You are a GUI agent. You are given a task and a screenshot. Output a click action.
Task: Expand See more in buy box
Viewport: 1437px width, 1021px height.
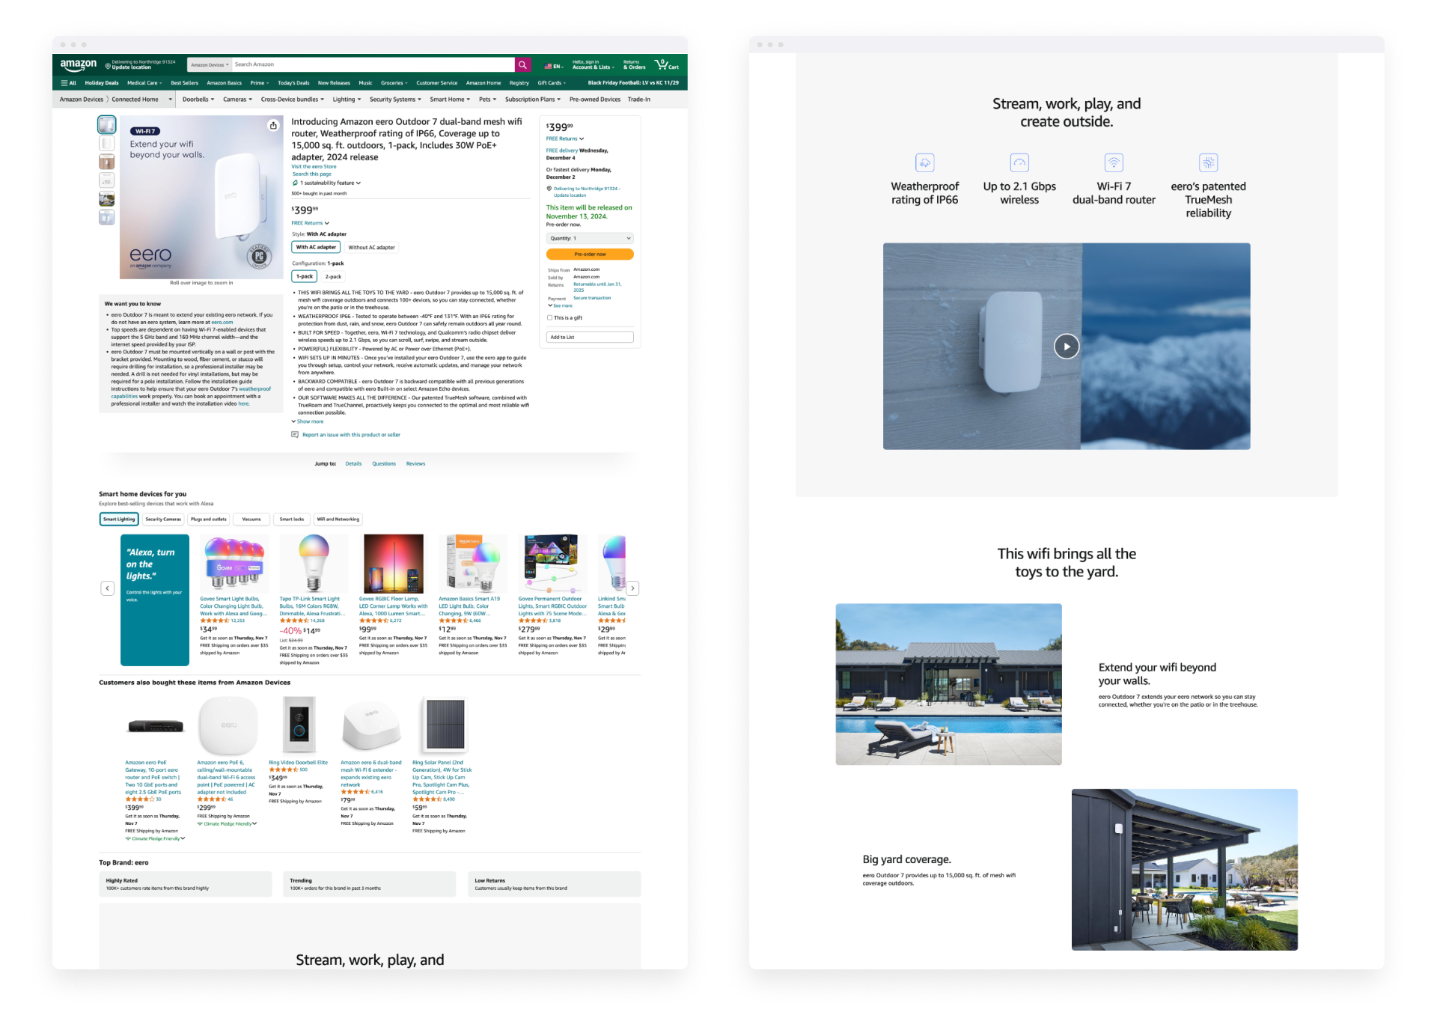pyautogui.click(x=560, y=305)
